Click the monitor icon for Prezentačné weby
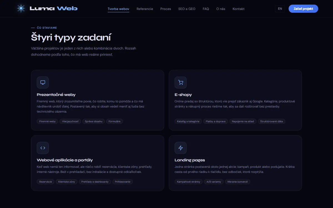The height and width of the screenshot is (208, 333). 43,82
